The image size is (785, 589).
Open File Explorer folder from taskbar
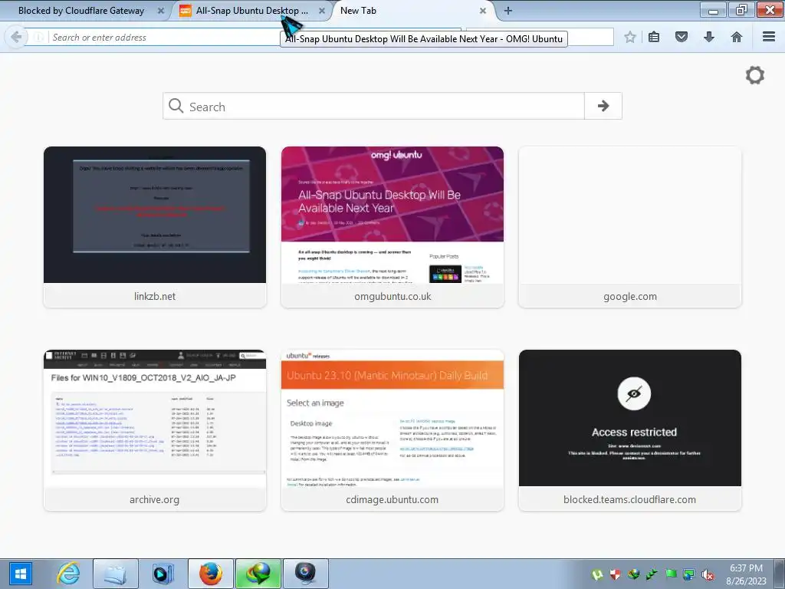tap(115, 574)
